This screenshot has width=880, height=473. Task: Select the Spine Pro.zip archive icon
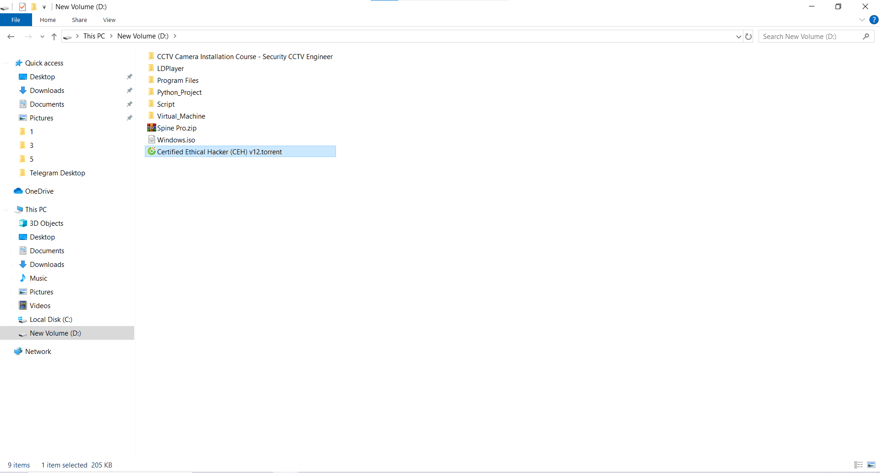(x=151, y=127)
